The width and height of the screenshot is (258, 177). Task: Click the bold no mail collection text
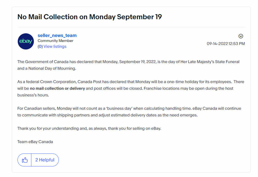[57, 88]
